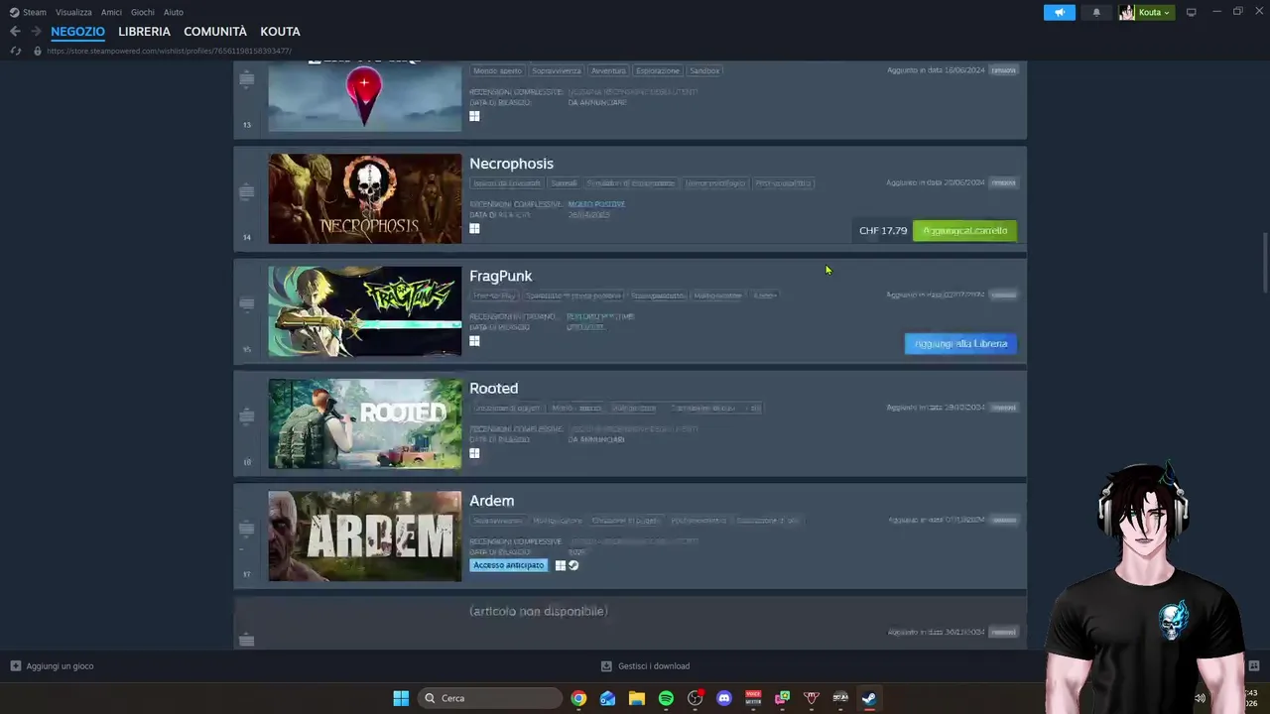Remove Ardem from wishlist
This screenshot has height=714, width=1270.
[1003, 520]
